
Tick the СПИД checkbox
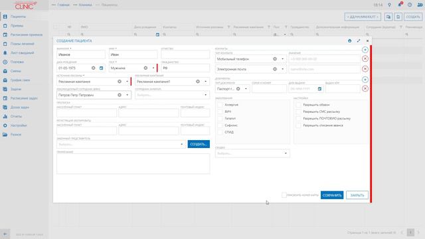(220, 132)
